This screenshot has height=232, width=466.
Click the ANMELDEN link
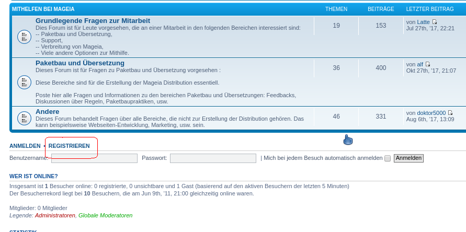click(25, 146)
